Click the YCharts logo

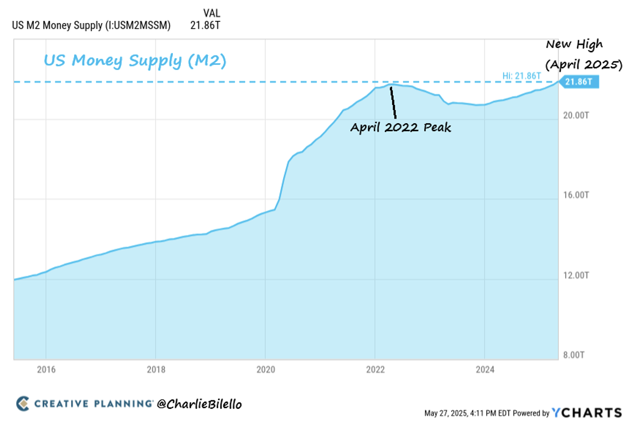tap(587, 413)
